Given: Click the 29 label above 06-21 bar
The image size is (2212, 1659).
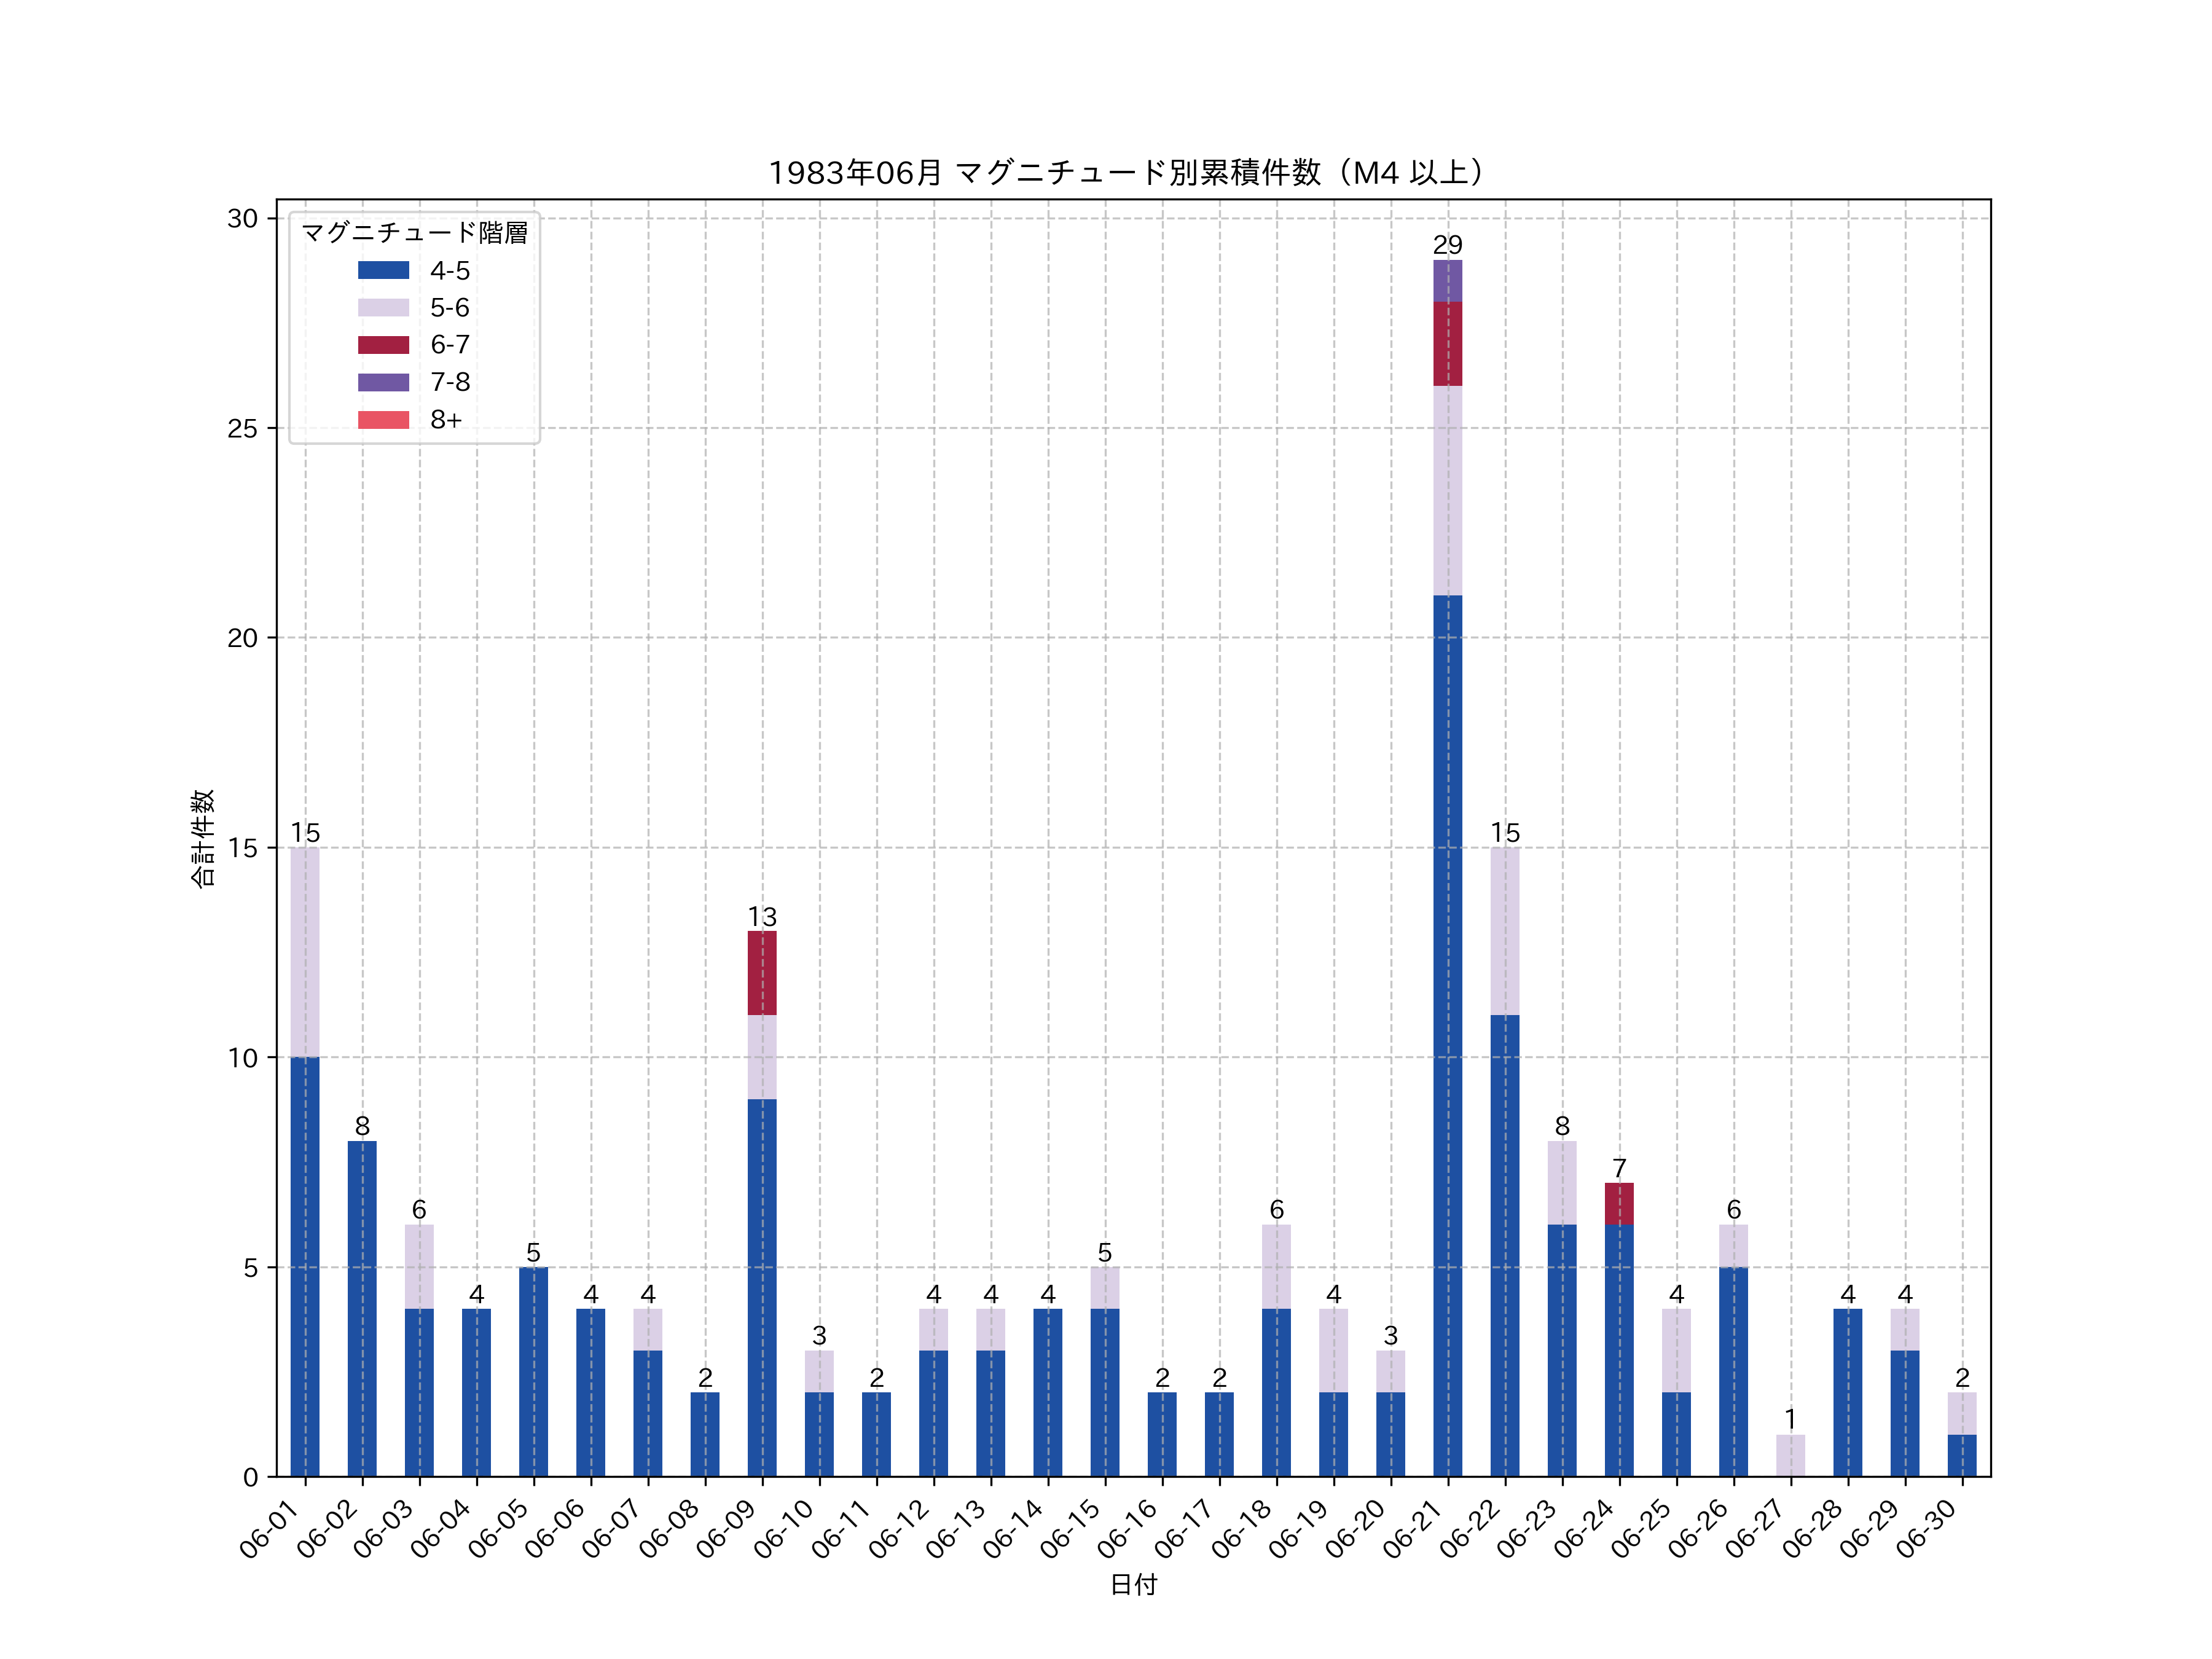Looking at the screenshot, I should 1447,245.
